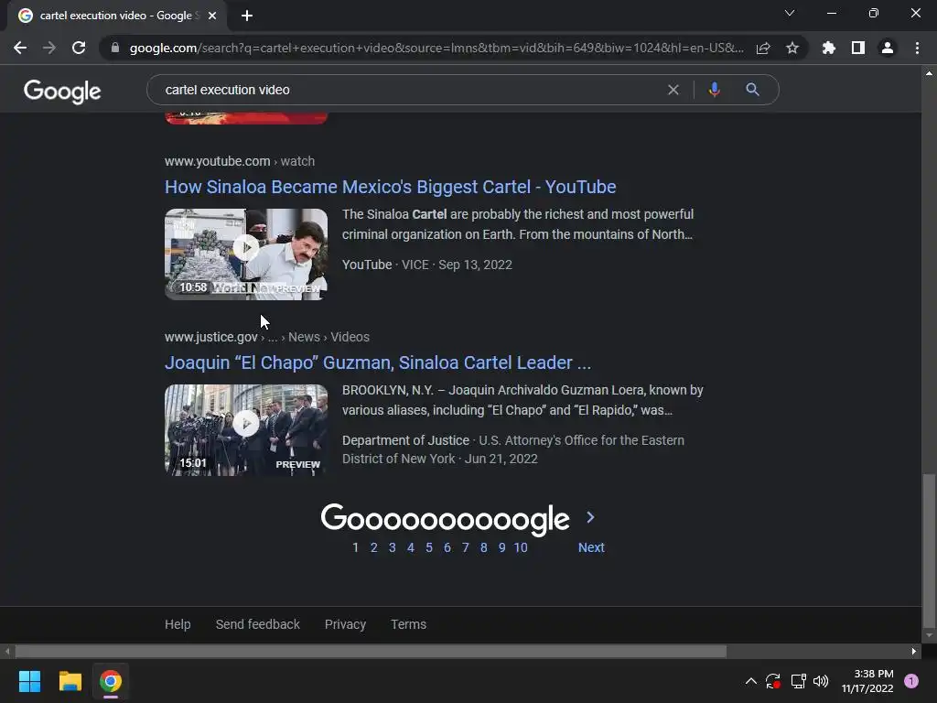
Task: Open the Help footer link
Action: click(178, 624)
